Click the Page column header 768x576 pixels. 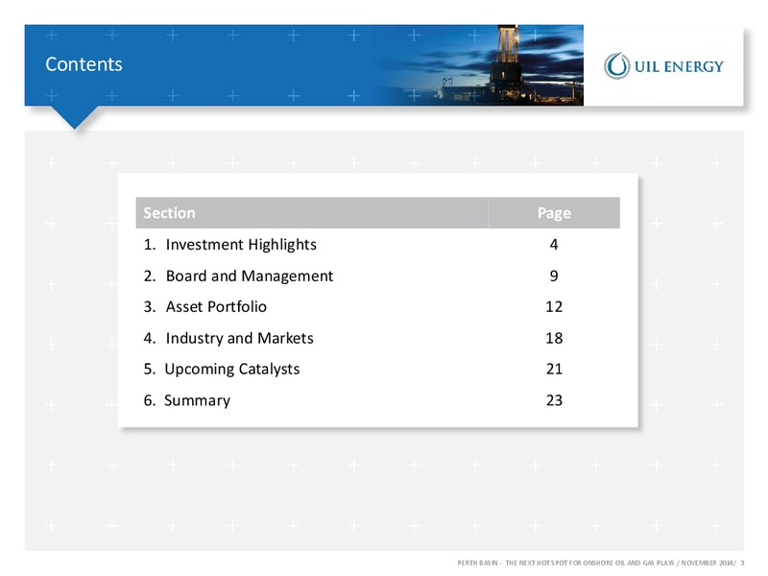(554, 213)
